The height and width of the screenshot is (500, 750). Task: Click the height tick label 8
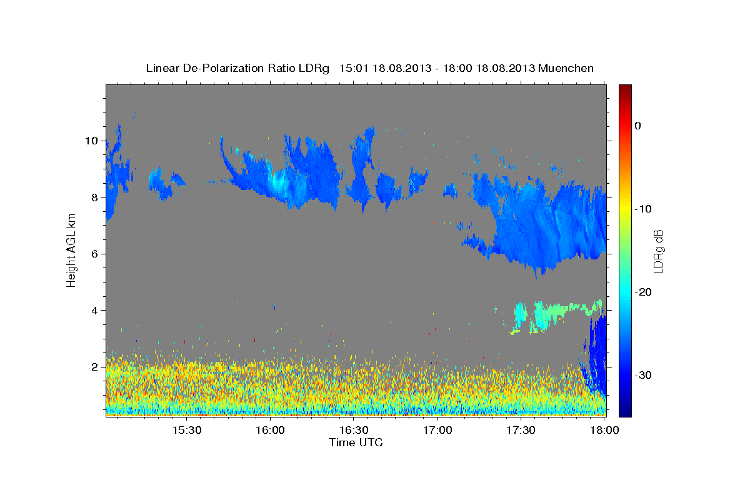point(94,197)
